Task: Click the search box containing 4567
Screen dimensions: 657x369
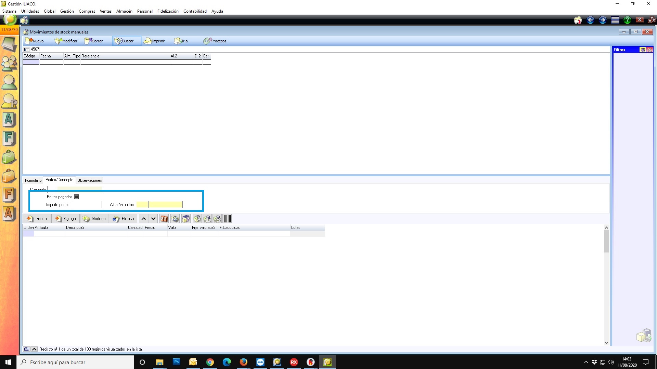Action: point(320,49)
